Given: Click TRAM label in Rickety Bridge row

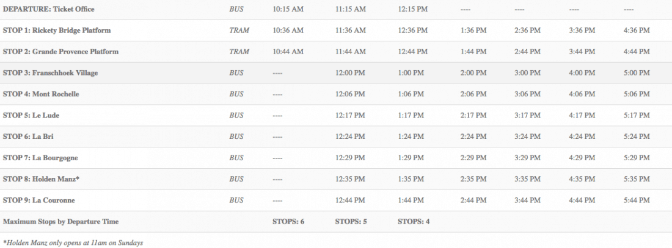Looking at the screenshot, I should point(239,30).
